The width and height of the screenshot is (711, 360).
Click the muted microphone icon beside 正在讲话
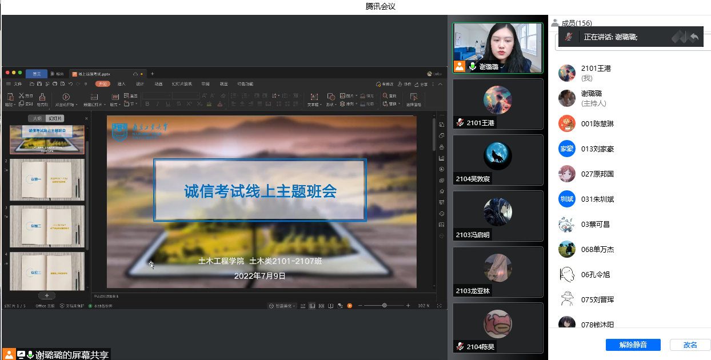click(x=568, y=37)
